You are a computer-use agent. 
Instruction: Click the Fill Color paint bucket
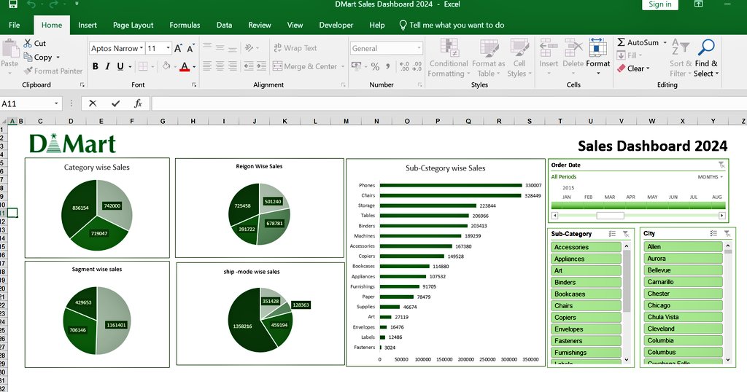tap(166, 66)
